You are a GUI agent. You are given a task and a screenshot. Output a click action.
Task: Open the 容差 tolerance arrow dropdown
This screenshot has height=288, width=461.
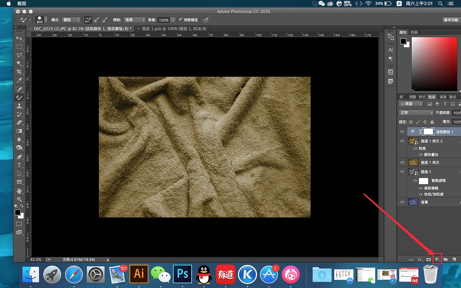173,20
